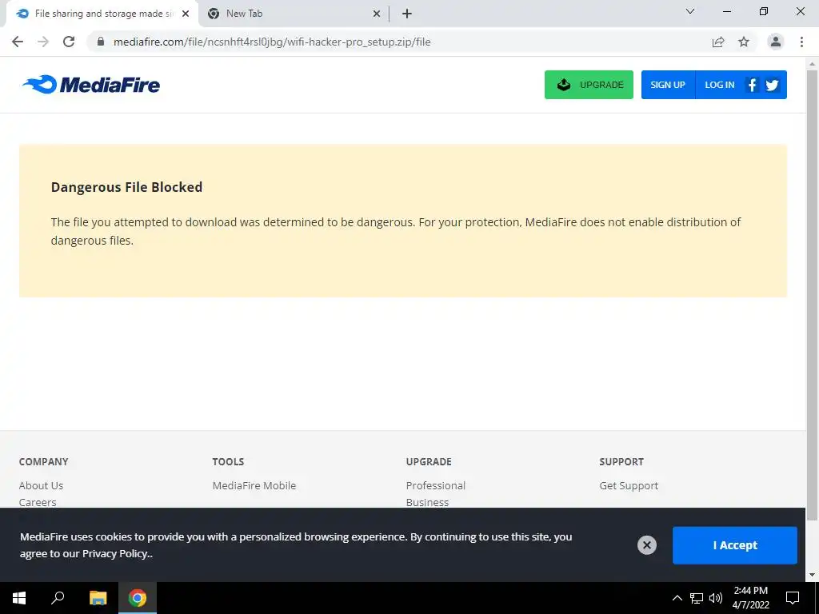Open Windows search from taskbar
This screenshot has height=614, width=819.
pos(58,598)
